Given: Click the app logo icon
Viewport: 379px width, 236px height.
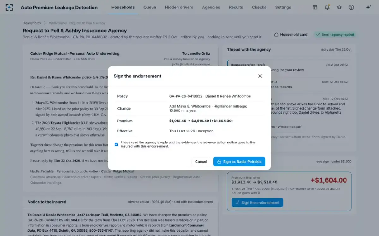Looking at the screenshot, I should click(x=9, y=7).
